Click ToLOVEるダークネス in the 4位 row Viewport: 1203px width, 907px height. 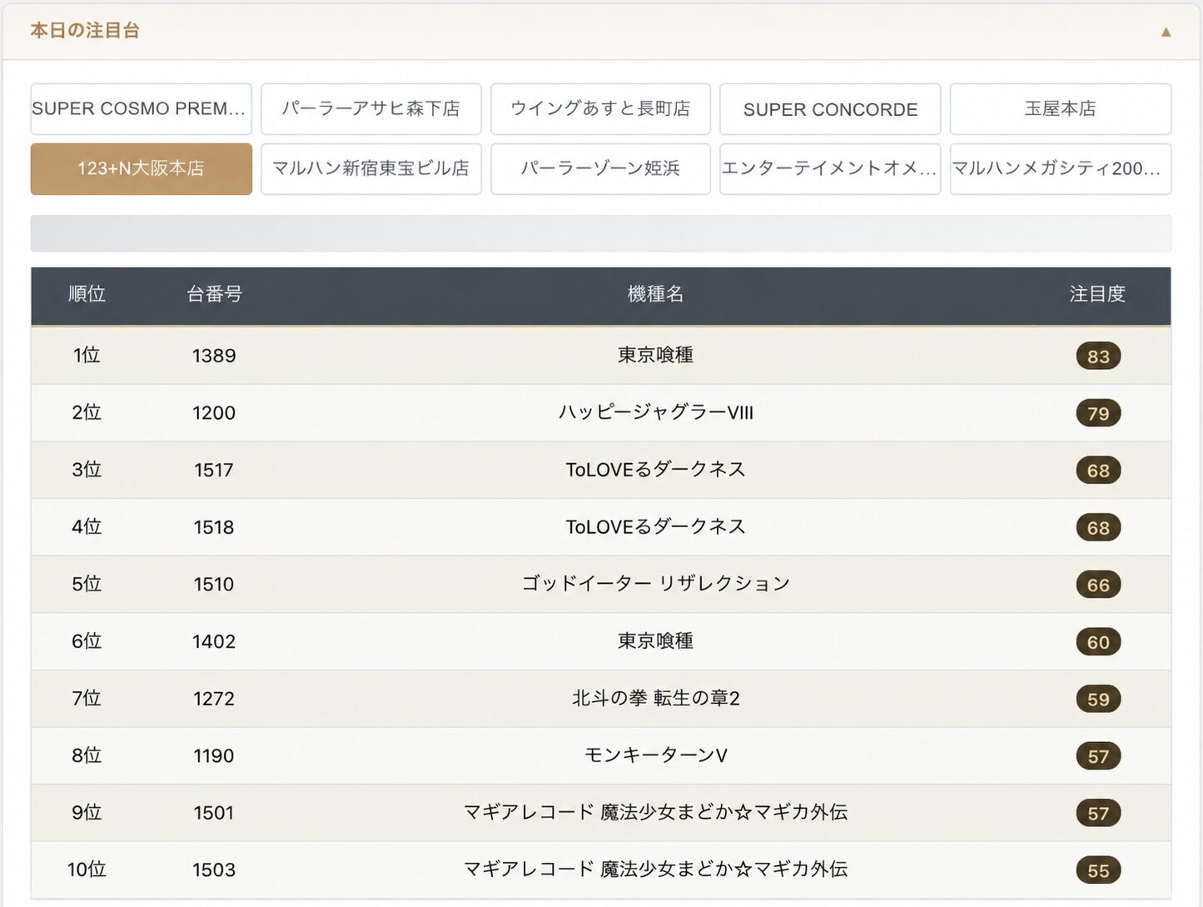[x=655, y=527]
